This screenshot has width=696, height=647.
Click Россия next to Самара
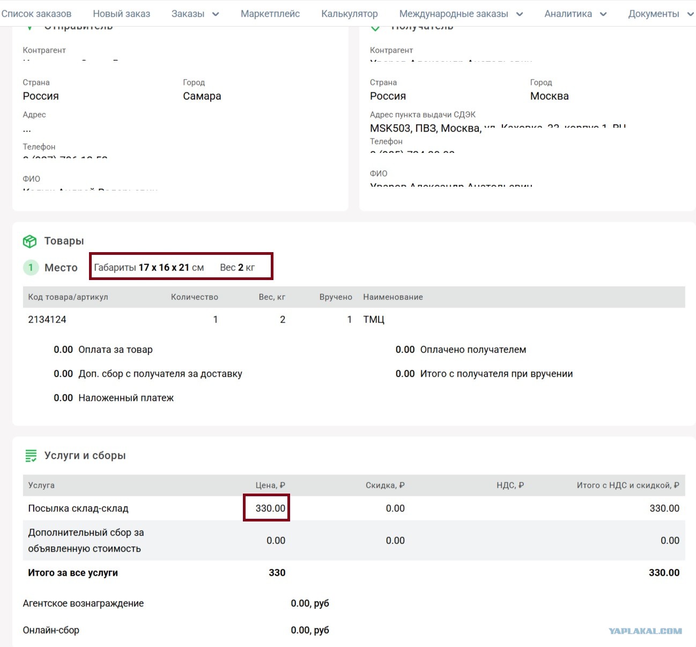[x=41, y=96]
